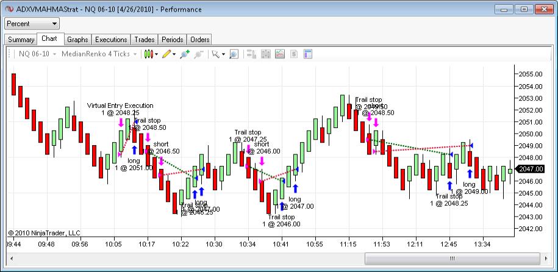
Task: Switch to the Graphs tab
Action: [77, 40]
